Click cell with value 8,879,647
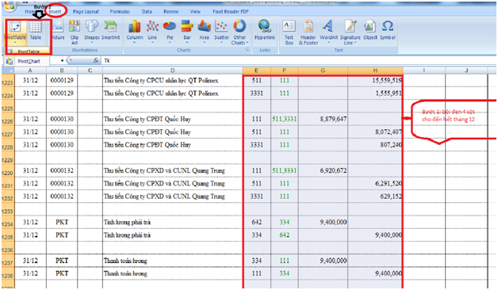Image resolution: width=498 pixels, height=290 pixels. 323,120
